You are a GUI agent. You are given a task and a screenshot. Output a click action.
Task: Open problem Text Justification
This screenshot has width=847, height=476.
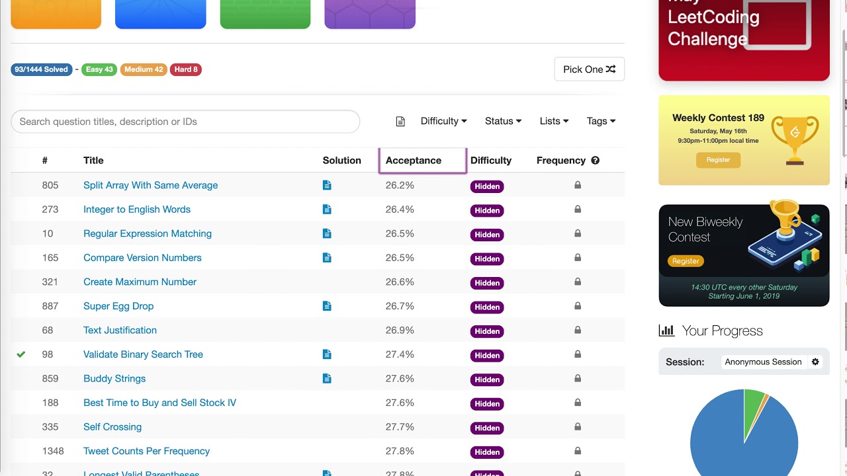(120, 330)
